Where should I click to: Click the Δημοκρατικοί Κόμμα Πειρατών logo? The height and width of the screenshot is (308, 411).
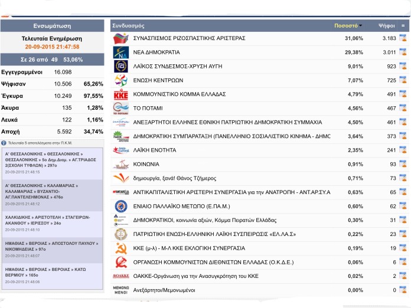coord(121,220)
